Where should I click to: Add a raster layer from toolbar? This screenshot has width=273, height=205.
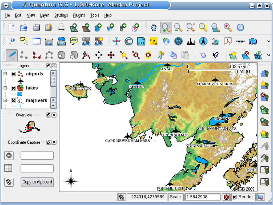86,27
